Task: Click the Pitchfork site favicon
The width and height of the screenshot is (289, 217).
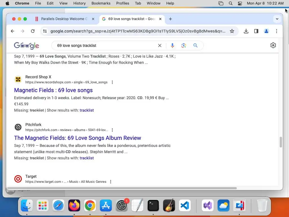Action: (x=18, y=127)
